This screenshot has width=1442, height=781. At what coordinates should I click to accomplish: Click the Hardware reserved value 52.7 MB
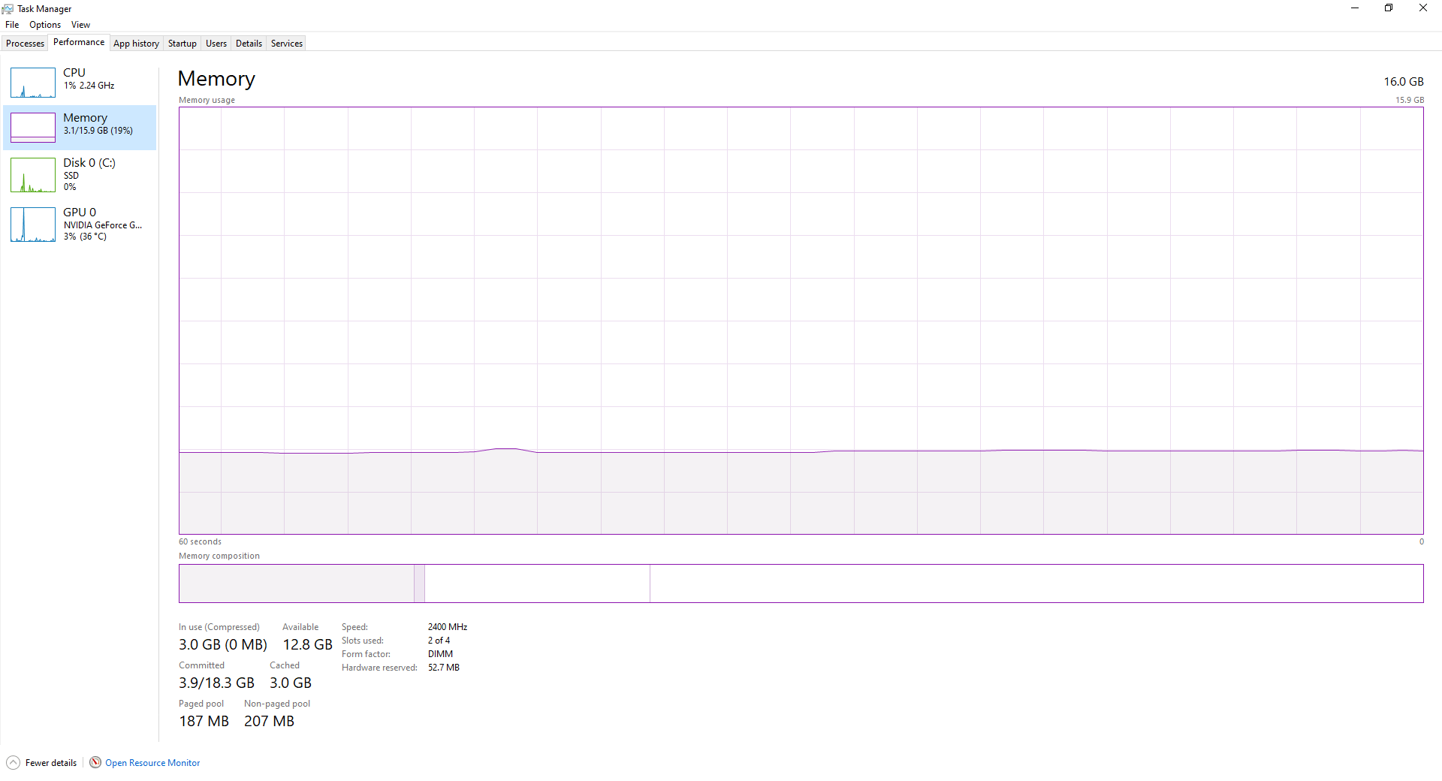coord(444,668)
